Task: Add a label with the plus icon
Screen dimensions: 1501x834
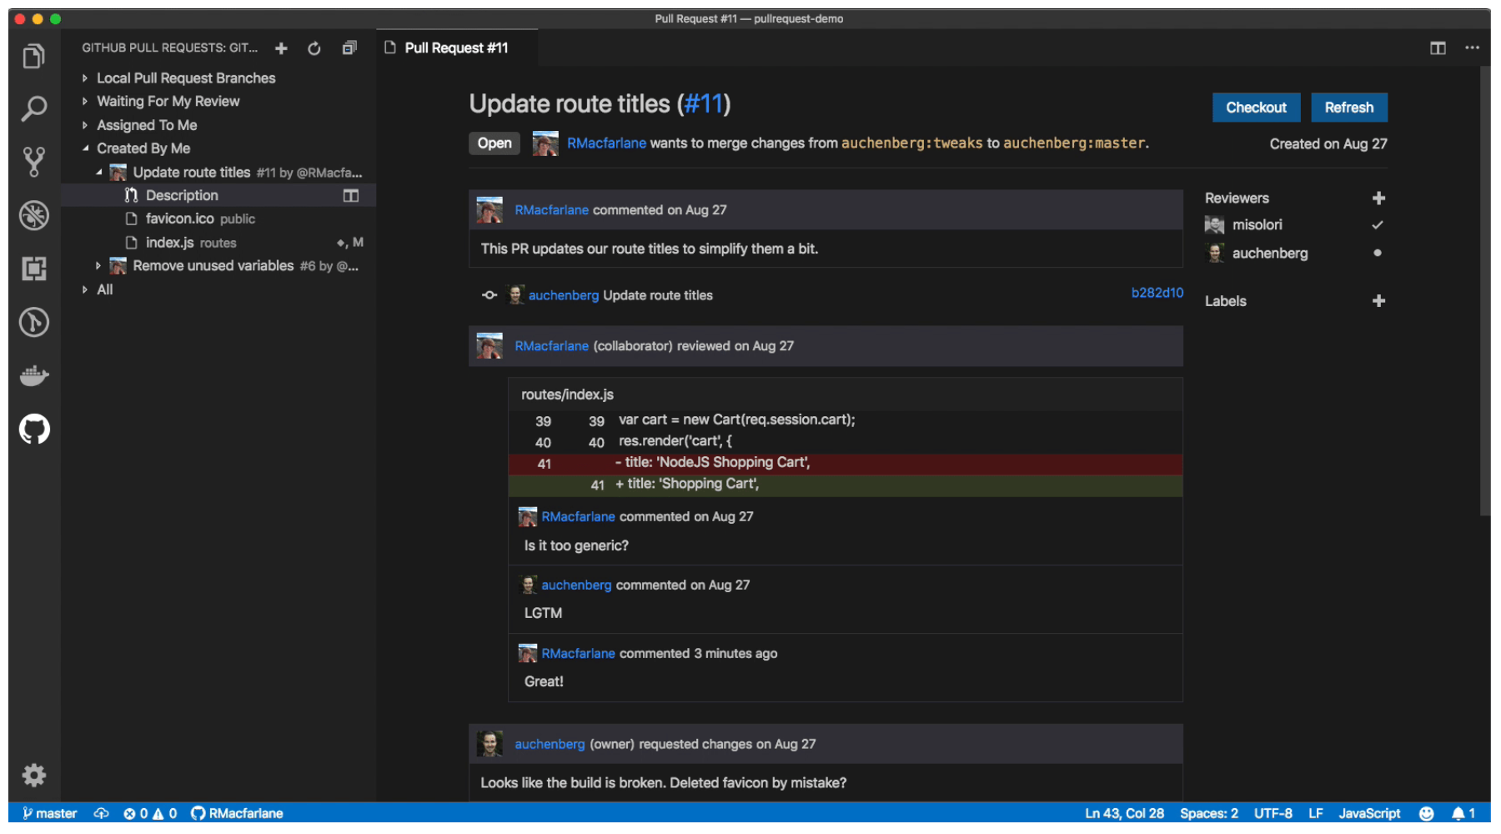Action: [x=1378, y=300]
